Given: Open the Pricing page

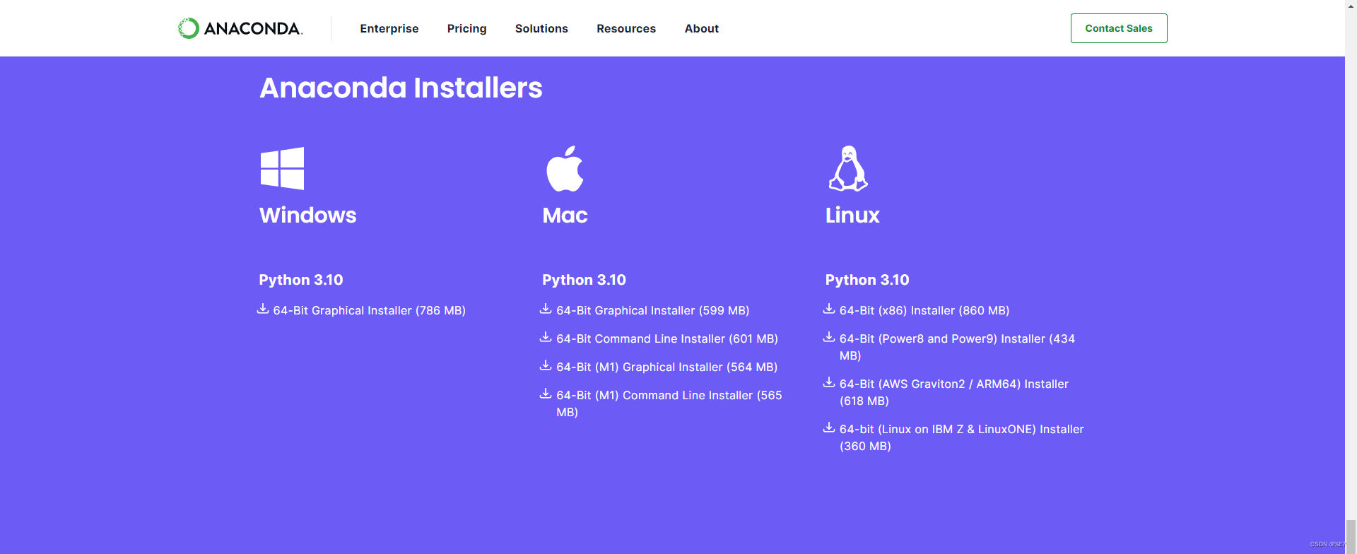Looking at the screenshot, I should (x=467, y=28).
